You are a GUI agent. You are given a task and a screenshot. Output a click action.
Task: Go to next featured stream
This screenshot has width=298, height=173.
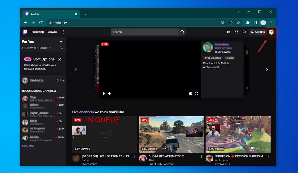point(267,70)
